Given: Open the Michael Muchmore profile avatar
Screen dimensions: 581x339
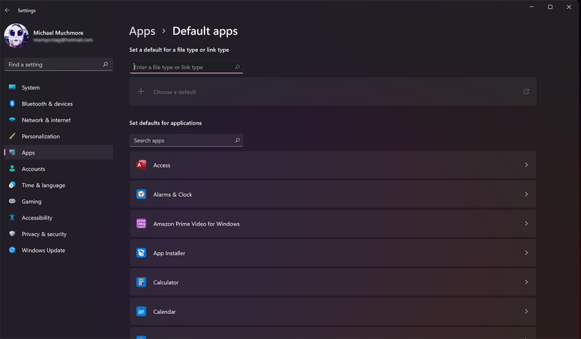Looking at the screenshot, I should pos(16,36).
